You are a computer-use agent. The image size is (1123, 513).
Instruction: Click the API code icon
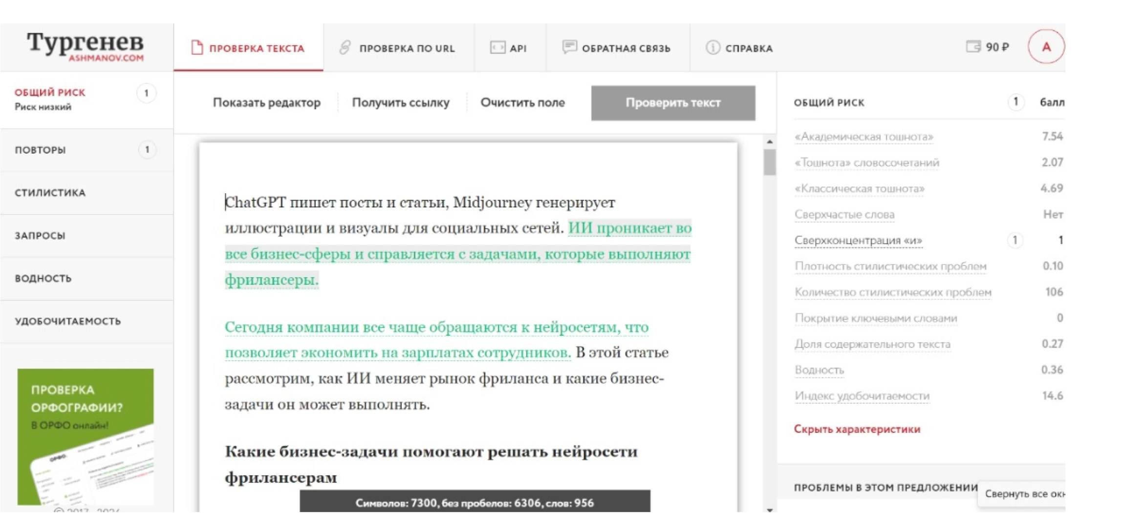coord(497,47)
